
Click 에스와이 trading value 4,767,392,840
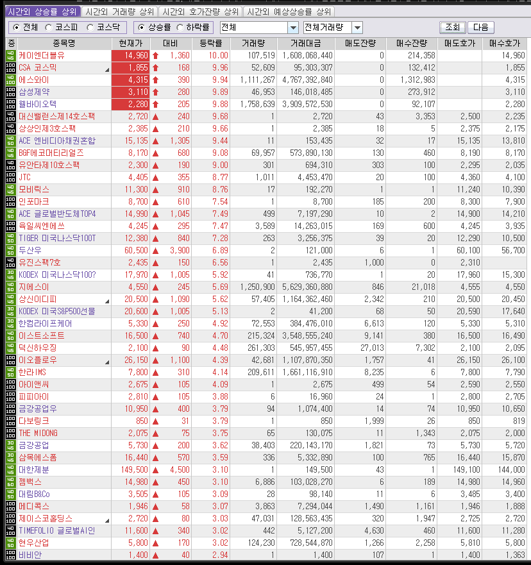click(x=307, y=80)
